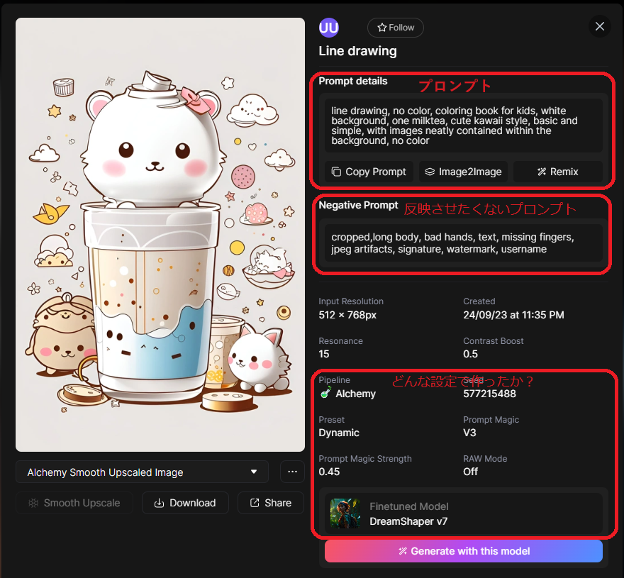Close the image details dialog
Viewport: 624px width, 578px height.
[x=600, y=27]
